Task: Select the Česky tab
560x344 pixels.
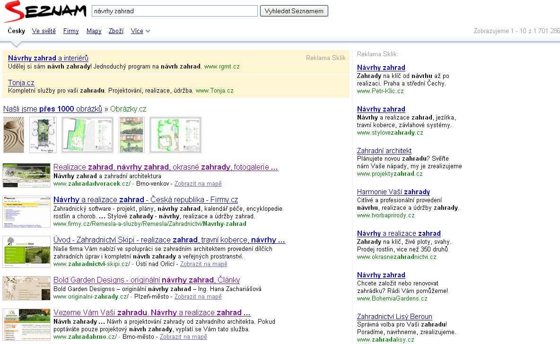Action: tap(17, 31)
